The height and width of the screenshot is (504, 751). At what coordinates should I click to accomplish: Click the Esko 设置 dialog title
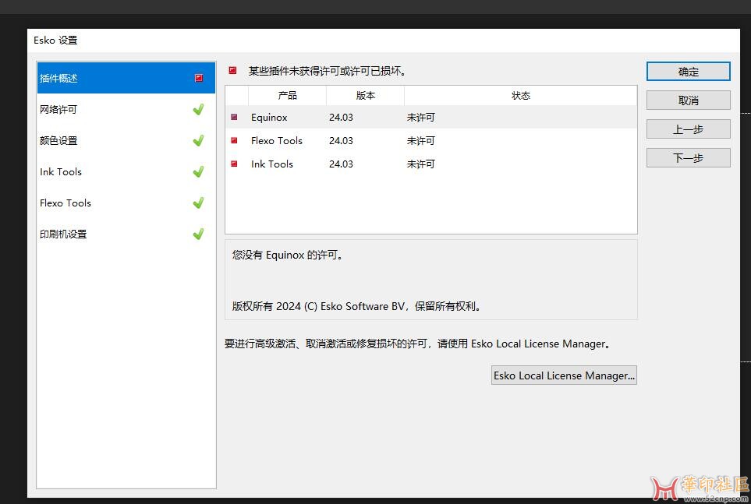coord(55,41)
